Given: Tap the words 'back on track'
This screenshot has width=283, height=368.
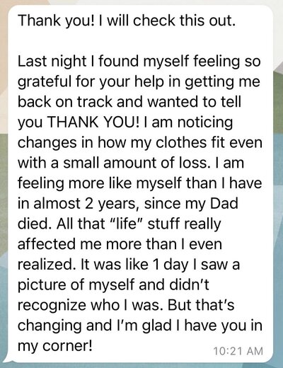Looking at the screenshot, I should (64, 102).
